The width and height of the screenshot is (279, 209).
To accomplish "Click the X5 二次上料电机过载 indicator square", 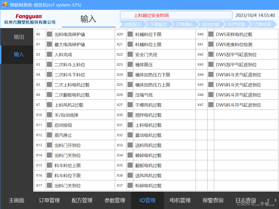I will click(x=49, y=84).
